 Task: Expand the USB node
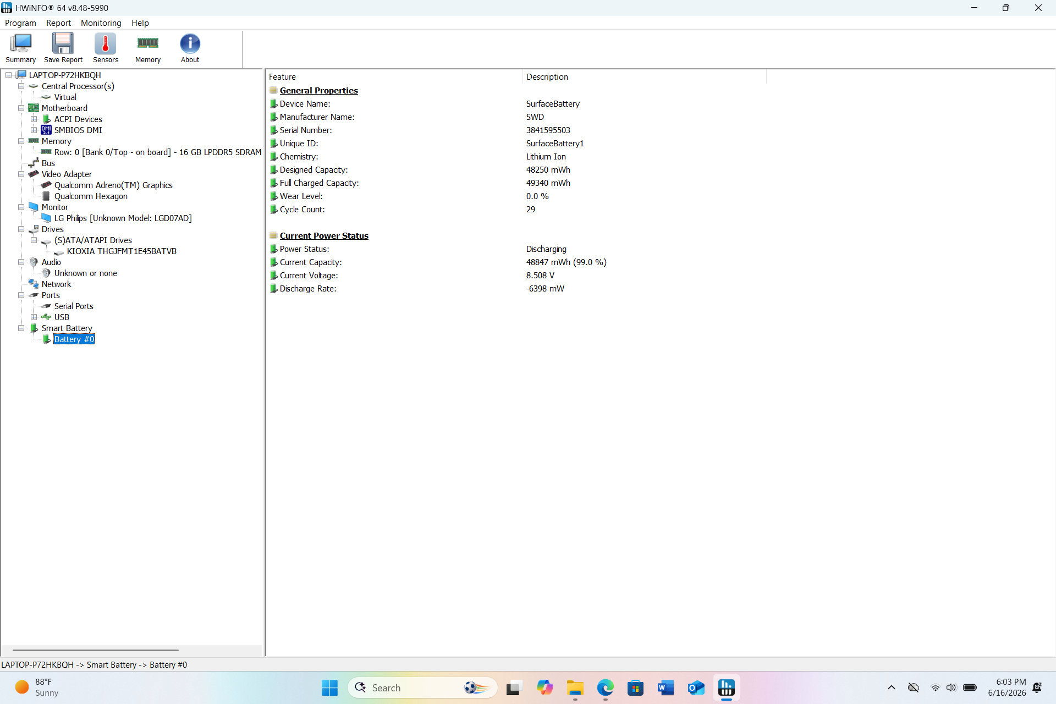click(x=34, y=317)
